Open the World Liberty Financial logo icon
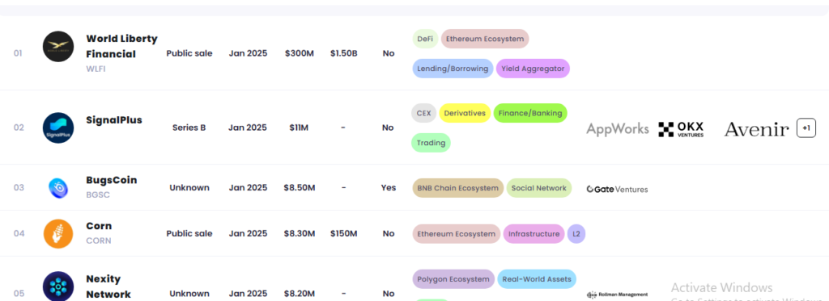Image resolution: width=829 pixels, height=301 pixels. (58, 46)
